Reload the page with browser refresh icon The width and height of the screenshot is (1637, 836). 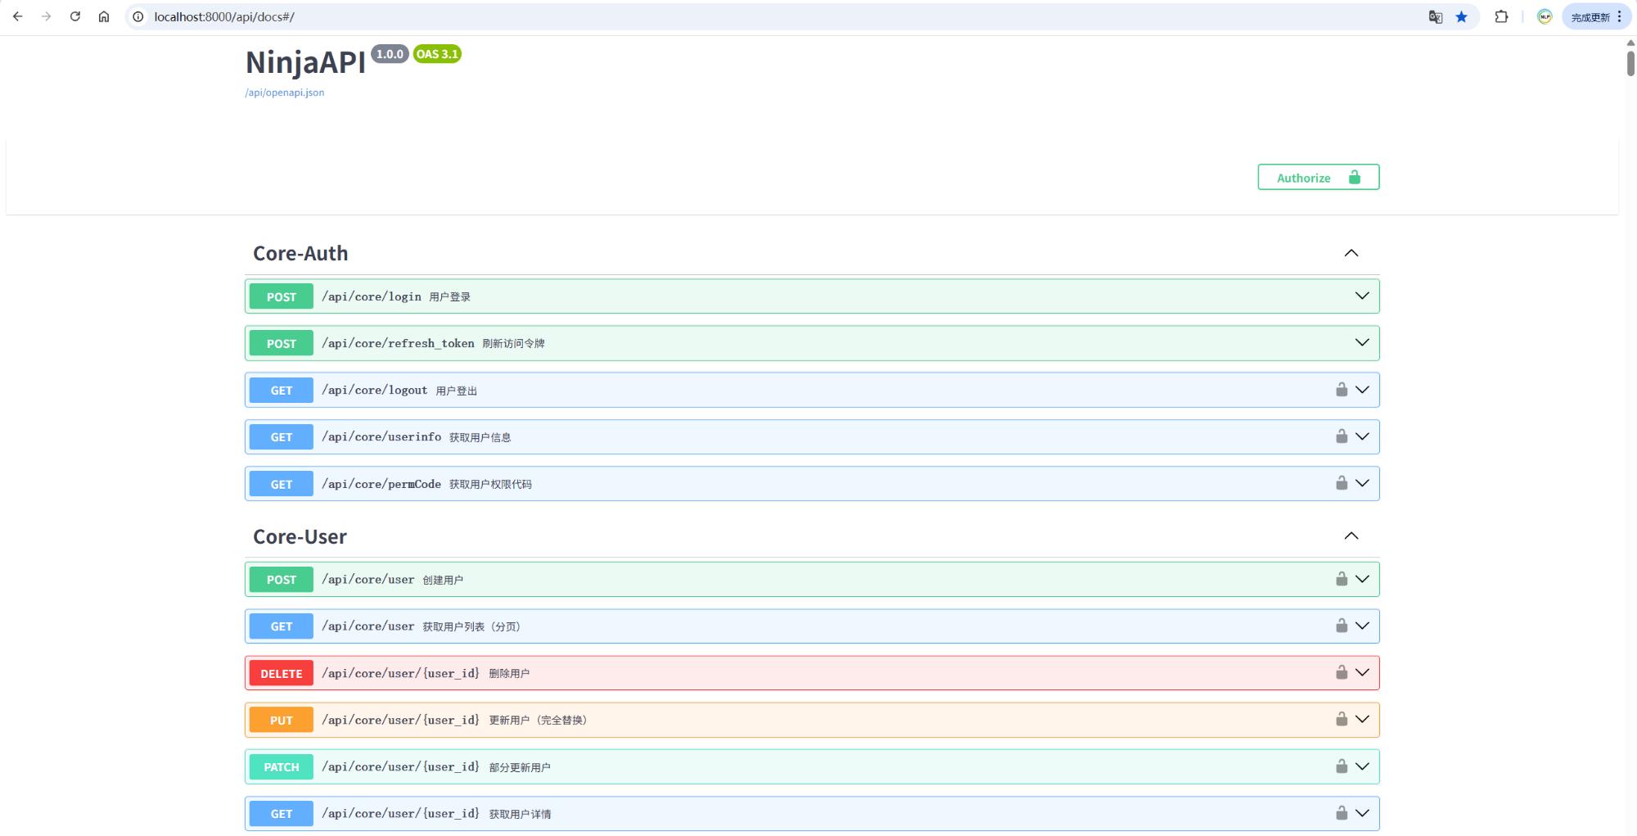coord(75,16)
